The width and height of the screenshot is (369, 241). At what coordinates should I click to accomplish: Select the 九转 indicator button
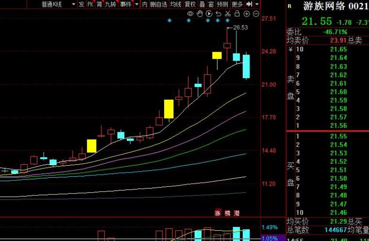pos(110,4)
